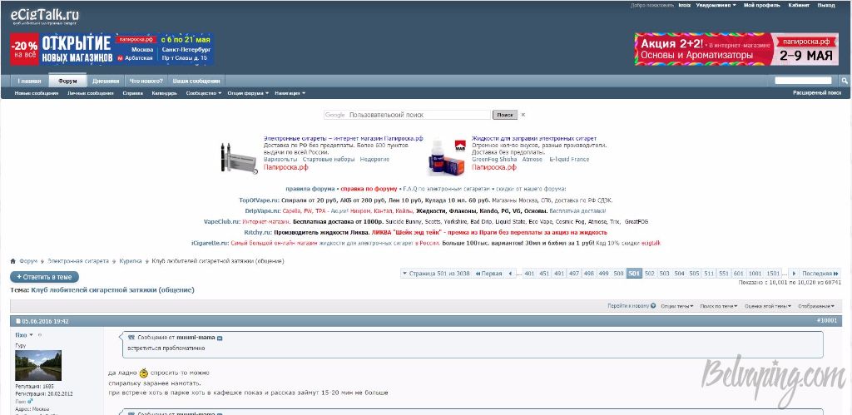The height and width of the screenshot is (415, 852).
Task: Open the справка по форуму link
Action: pyautogui.click(x=369, y=189)
